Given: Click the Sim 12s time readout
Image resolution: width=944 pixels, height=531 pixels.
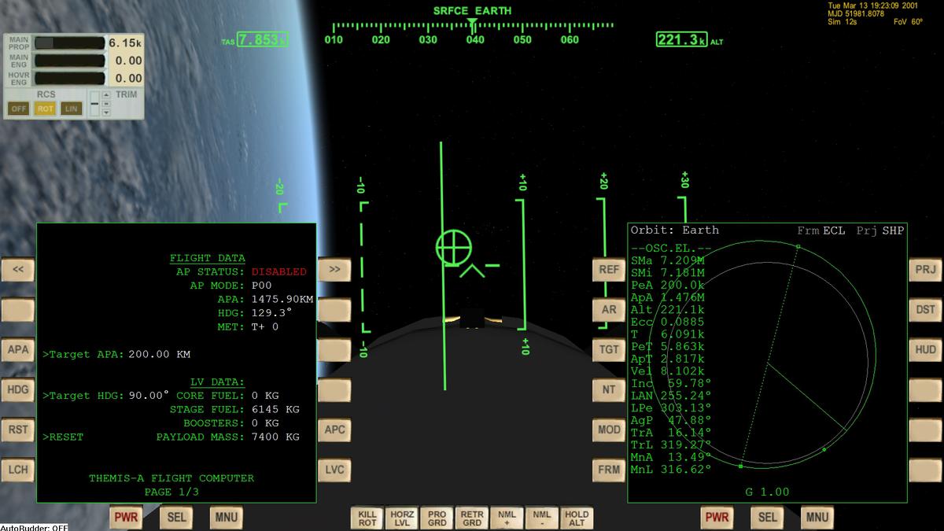Looking at the screenshot, I should (842, 21).
